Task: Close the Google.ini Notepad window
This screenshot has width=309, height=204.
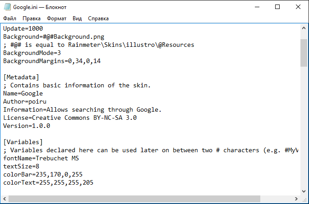Action: [298, 7]
